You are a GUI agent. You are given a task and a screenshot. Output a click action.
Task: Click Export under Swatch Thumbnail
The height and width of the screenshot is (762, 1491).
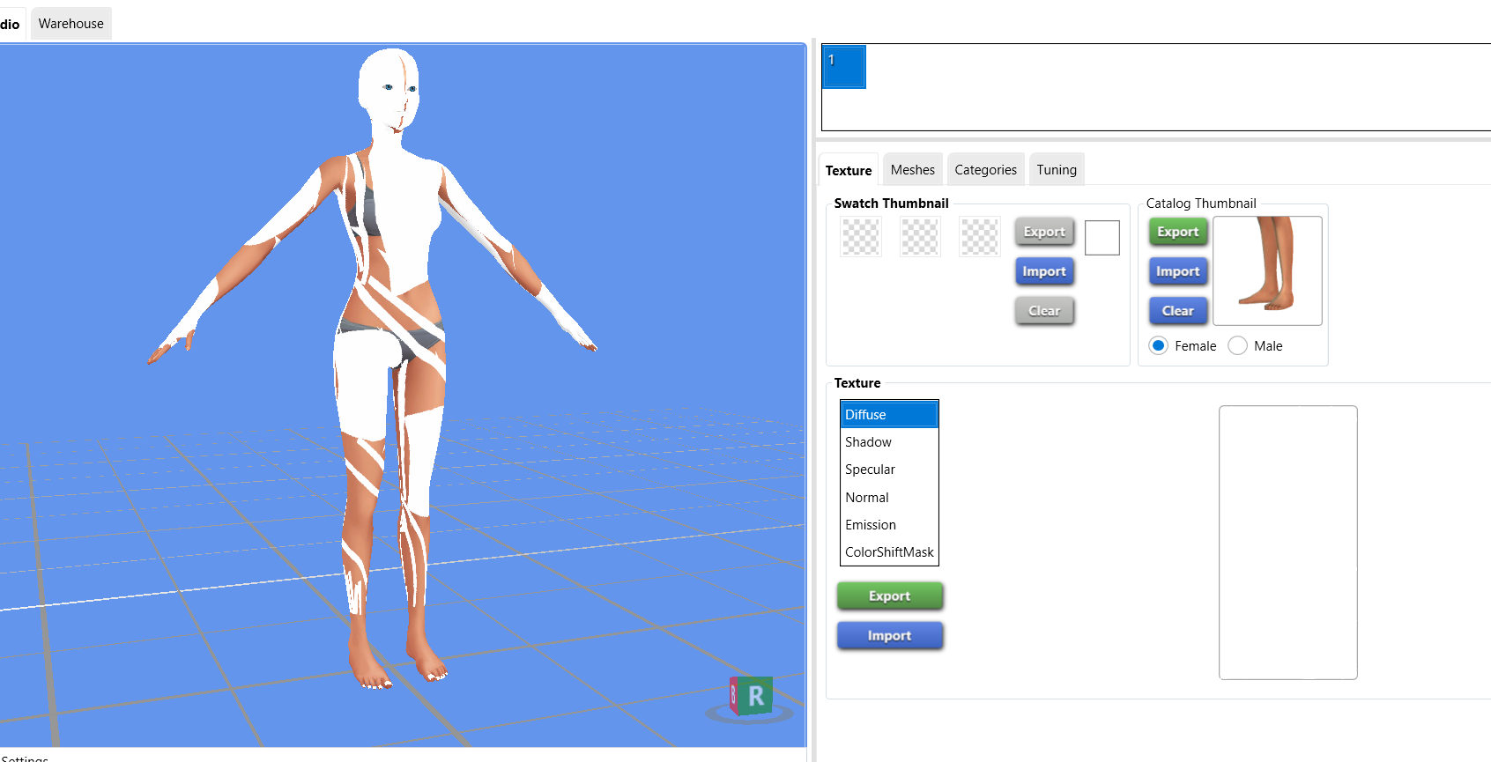tap(1044, 232)
